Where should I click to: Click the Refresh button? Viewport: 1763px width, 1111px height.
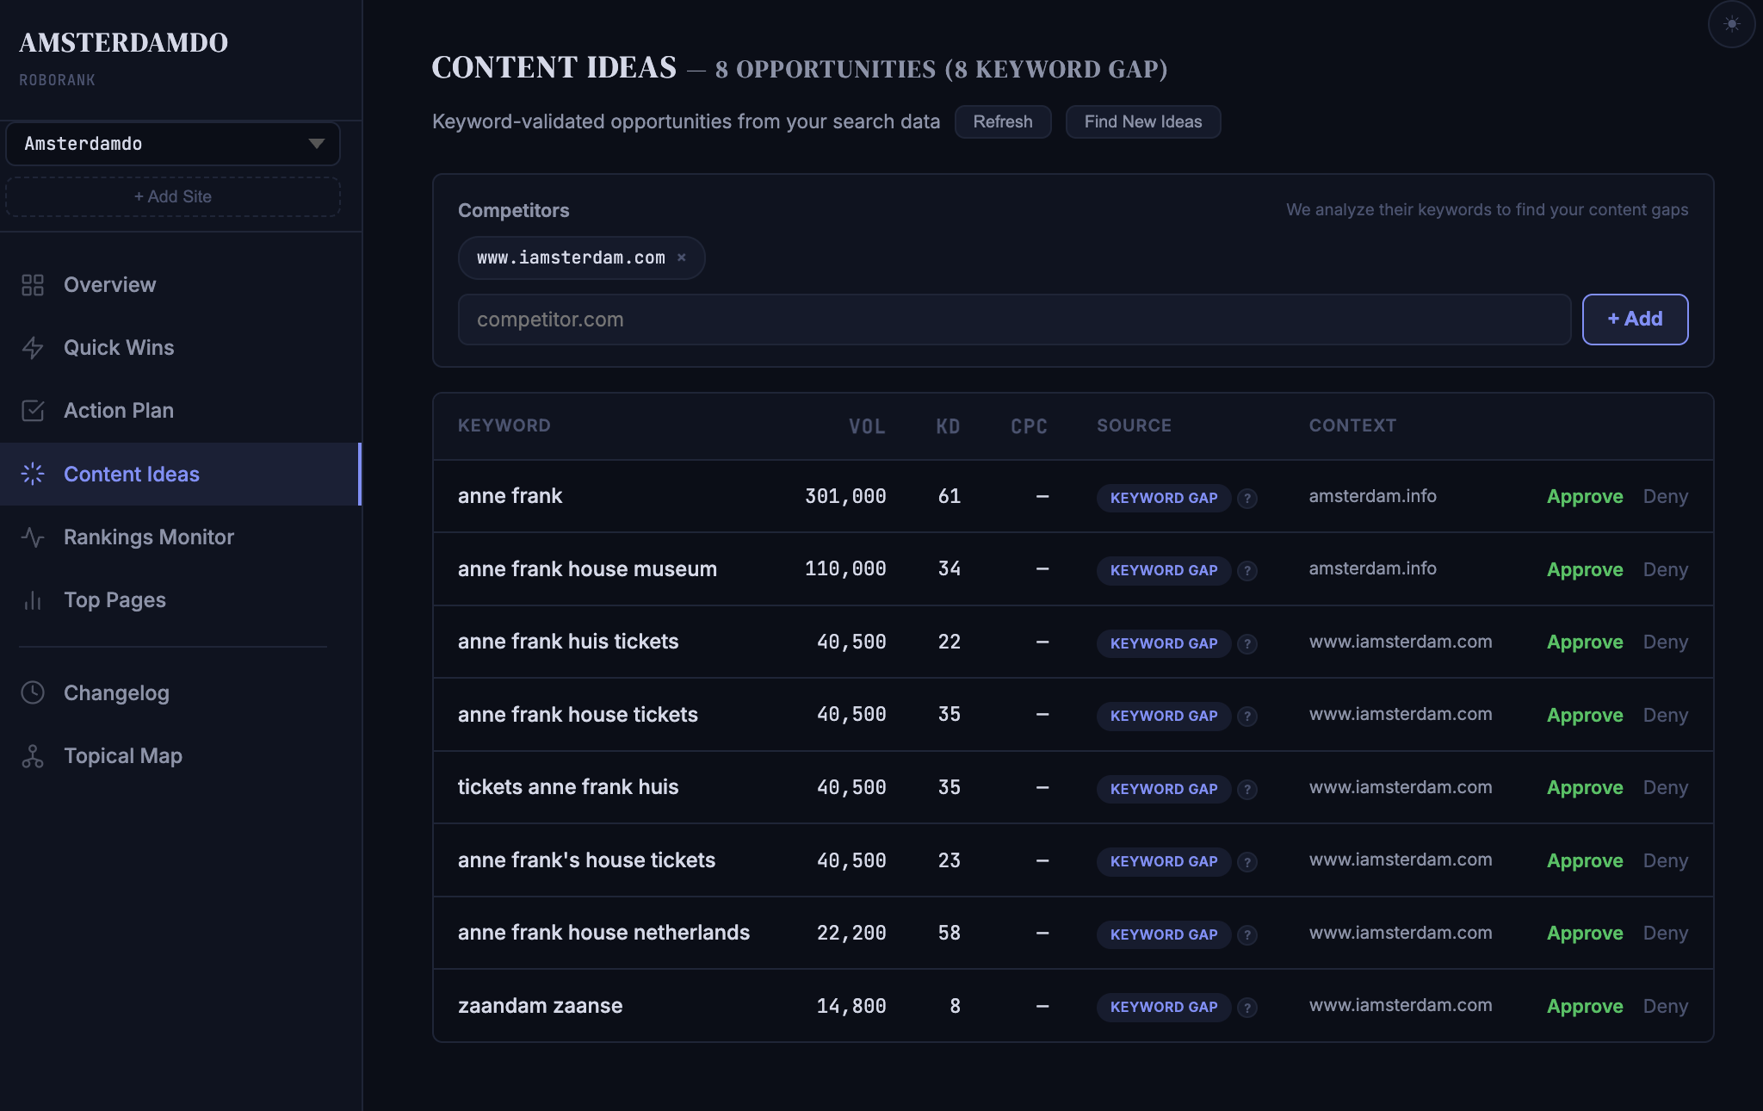tap(1003, 121)
